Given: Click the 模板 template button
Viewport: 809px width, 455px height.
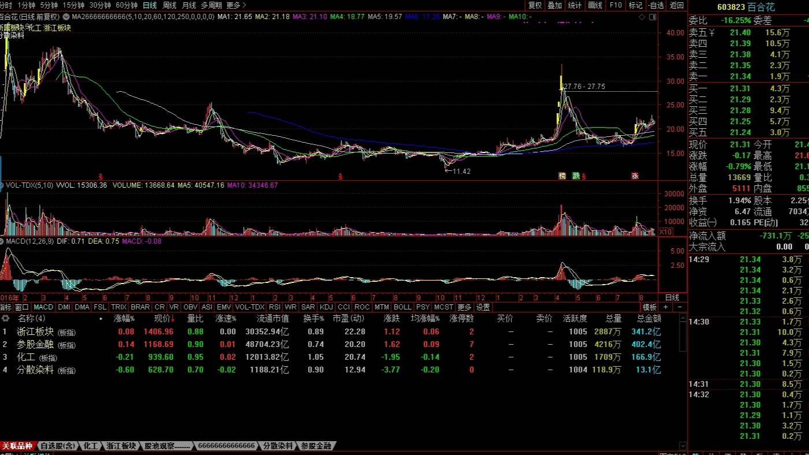Looking at the screenshot, I should click(650, 307).
